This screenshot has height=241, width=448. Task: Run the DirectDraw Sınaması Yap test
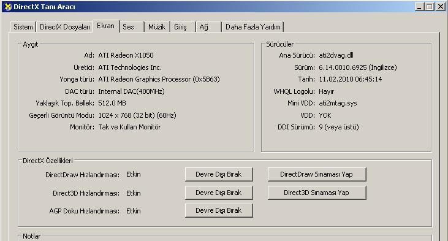317,174
